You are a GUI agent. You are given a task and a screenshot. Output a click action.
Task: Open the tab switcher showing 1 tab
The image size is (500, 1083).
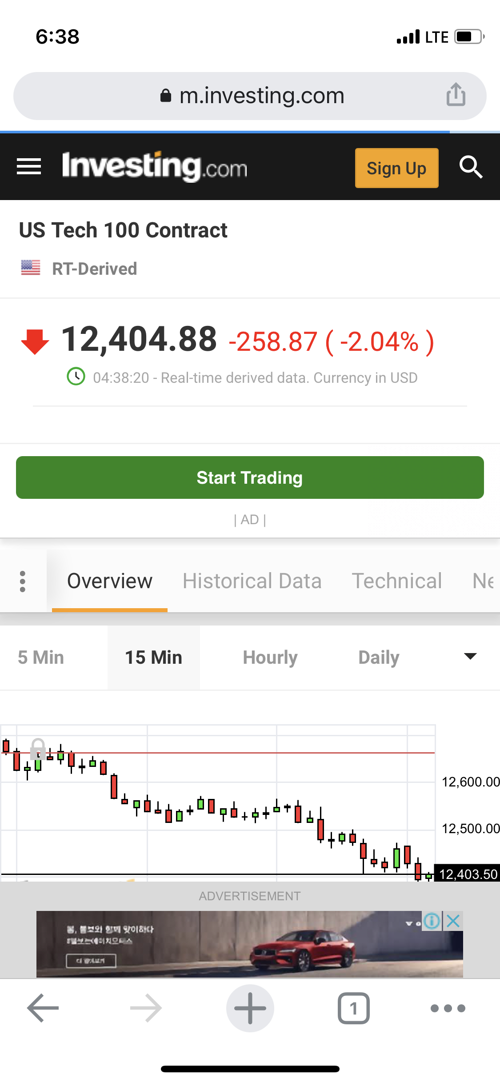click(x=353, y=1008)
